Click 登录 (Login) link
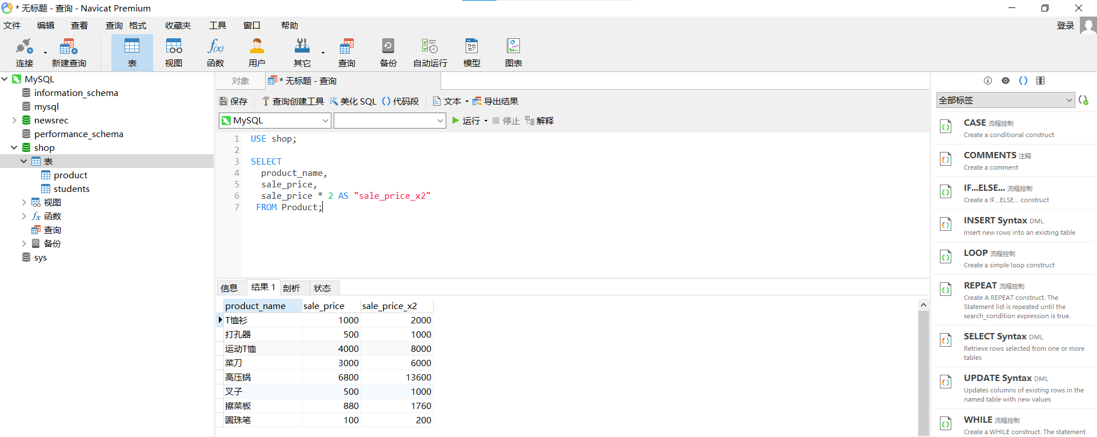Image resolution: width=1097 pixels, height=437 pixels. 1065,26
